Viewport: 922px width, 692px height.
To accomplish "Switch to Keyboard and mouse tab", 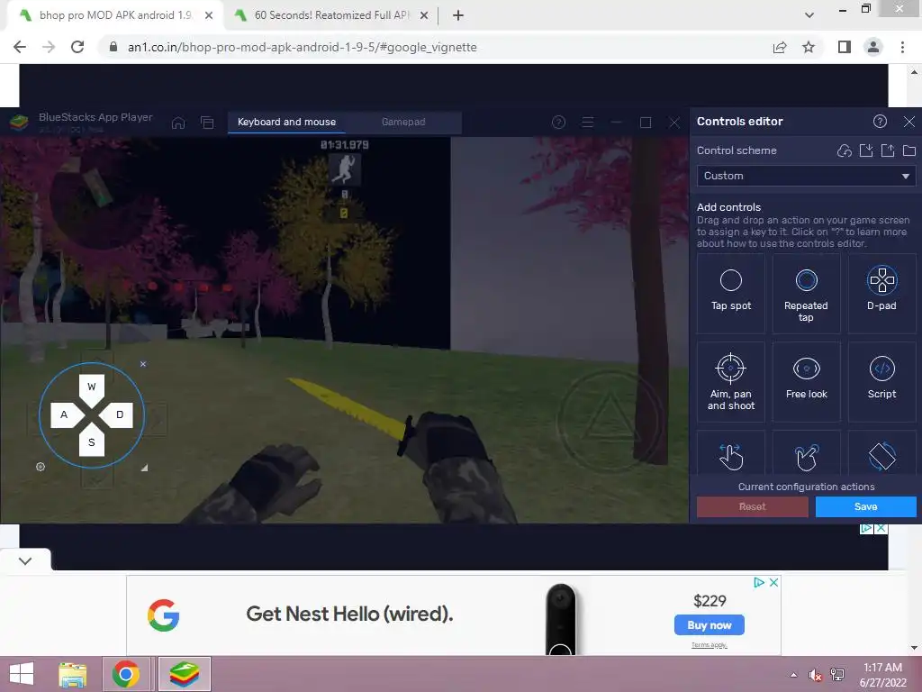I will [286, 122].
